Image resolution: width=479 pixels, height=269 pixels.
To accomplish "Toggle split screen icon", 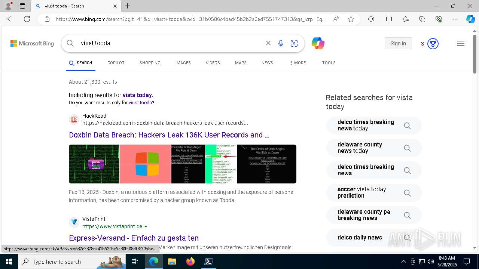I will pos(389,19).
